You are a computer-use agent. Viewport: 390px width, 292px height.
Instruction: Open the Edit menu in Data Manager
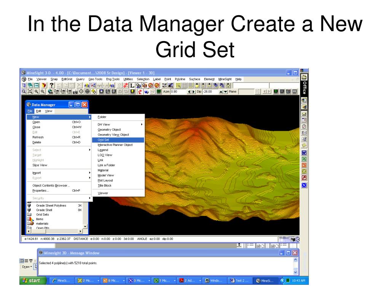click(38, 111)
